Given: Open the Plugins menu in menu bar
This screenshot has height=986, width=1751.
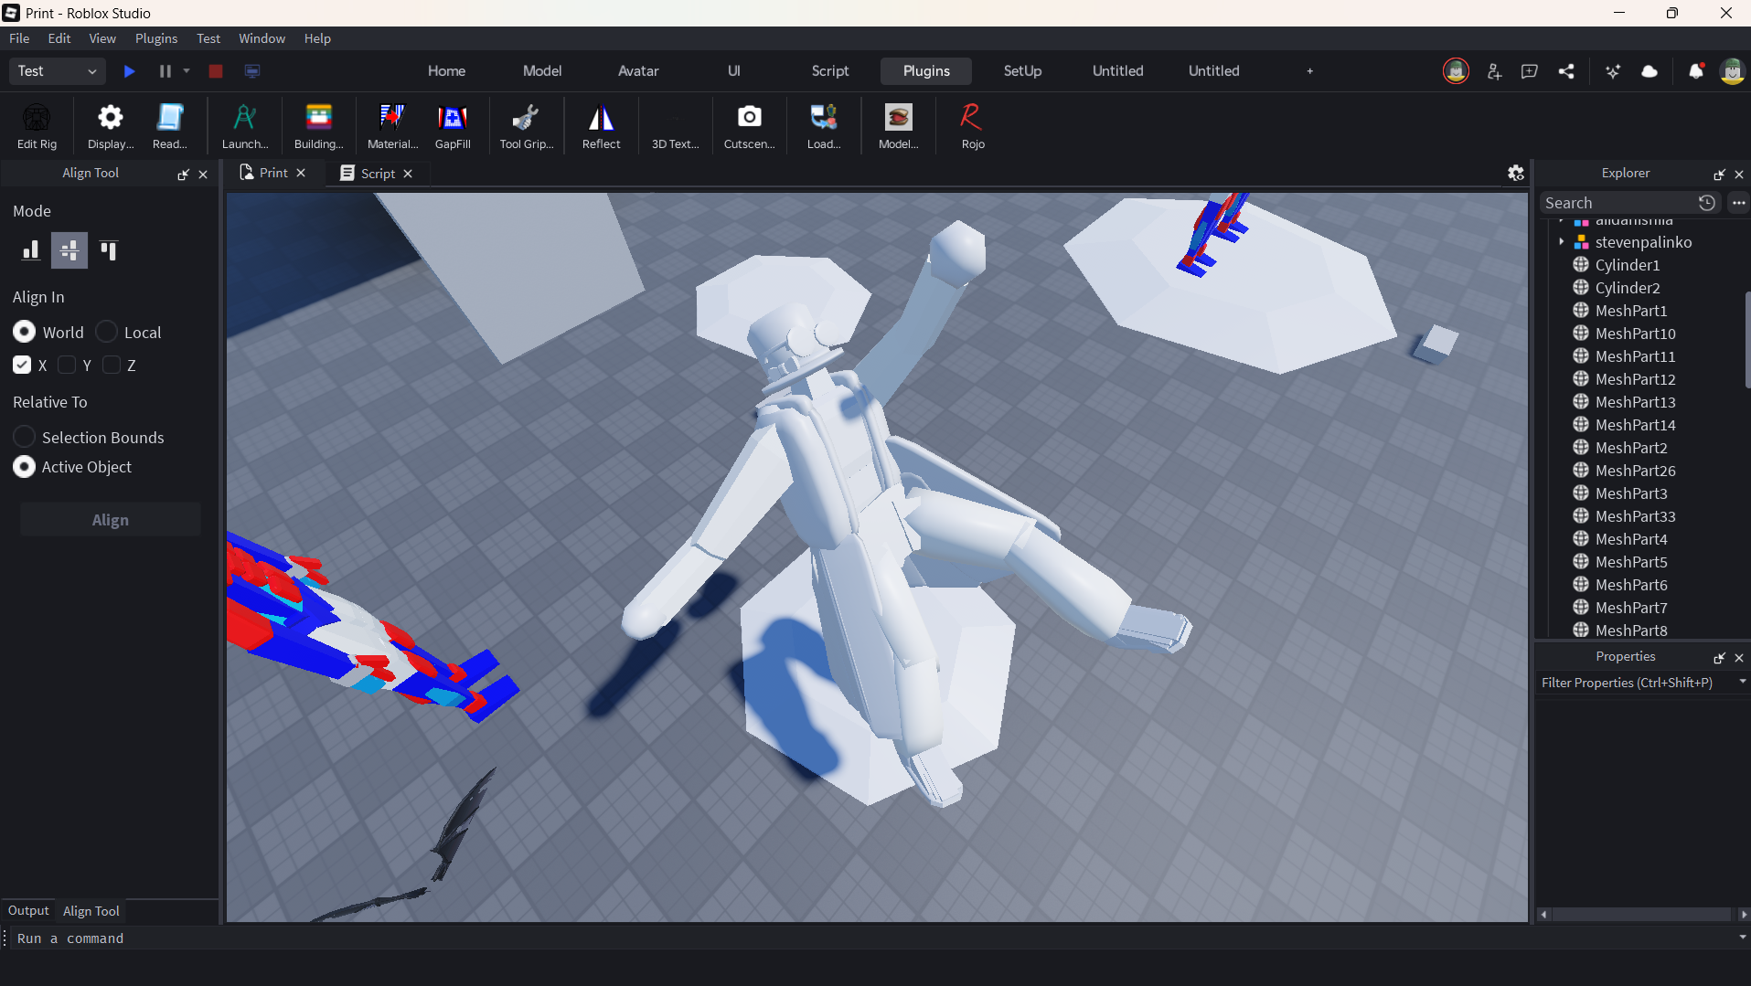Looking at the screenshot, I should tap(156, 38).
